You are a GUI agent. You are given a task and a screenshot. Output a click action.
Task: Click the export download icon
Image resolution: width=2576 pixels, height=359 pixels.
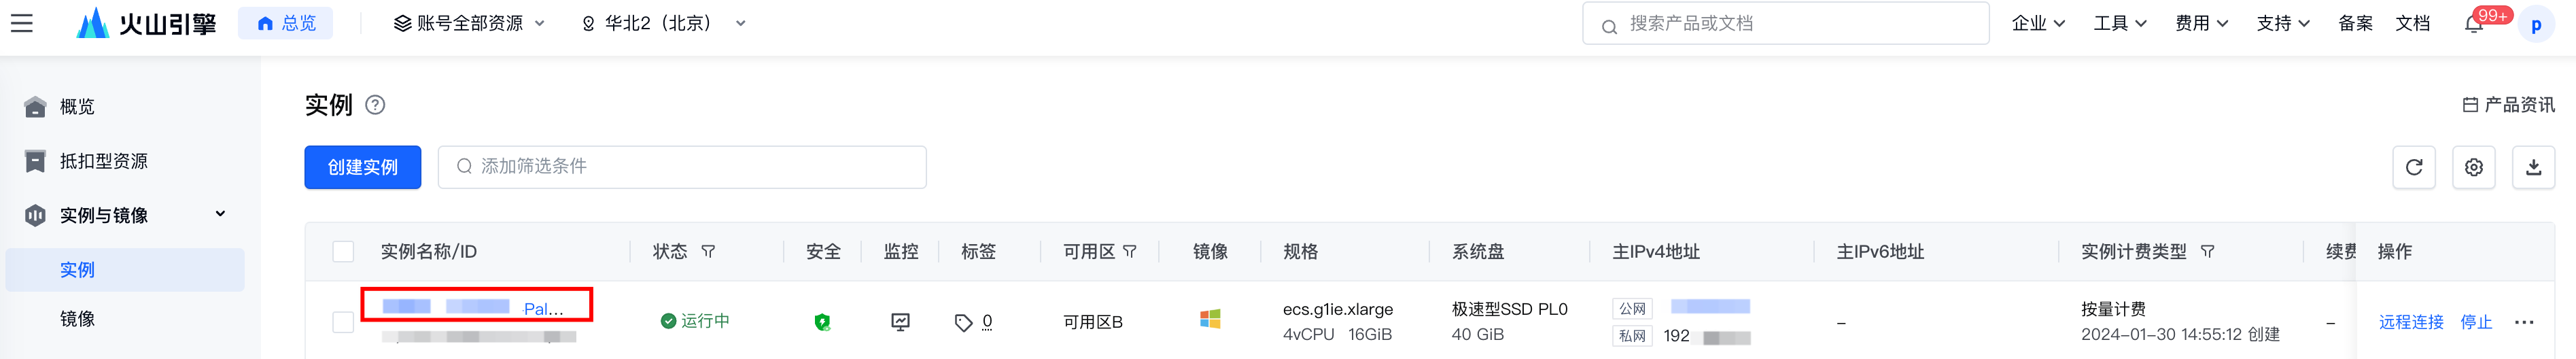[2533, 167]
